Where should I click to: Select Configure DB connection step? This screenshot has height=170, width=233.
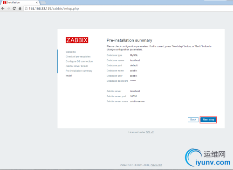[79, 61]
